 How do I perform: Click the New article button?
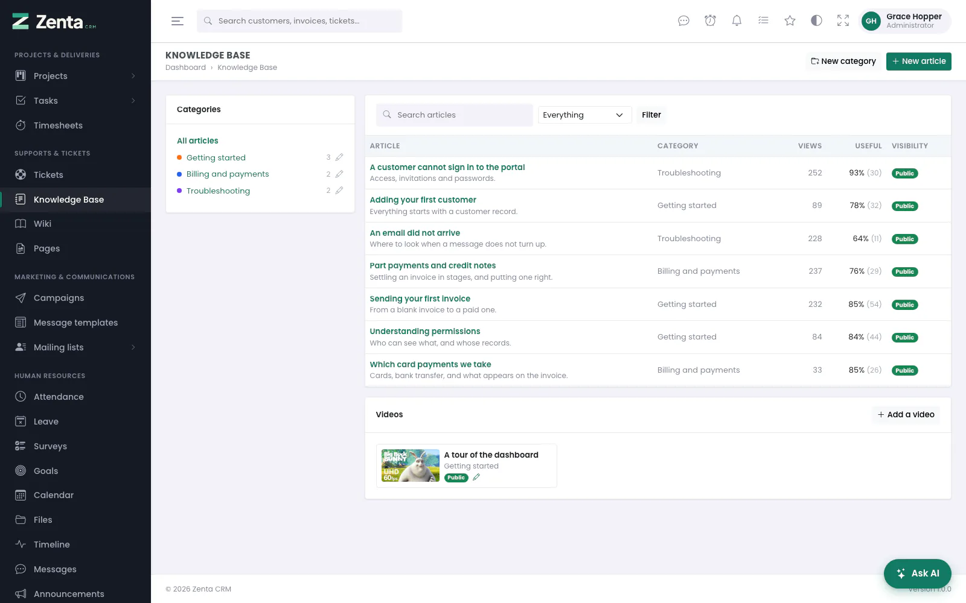919,61
